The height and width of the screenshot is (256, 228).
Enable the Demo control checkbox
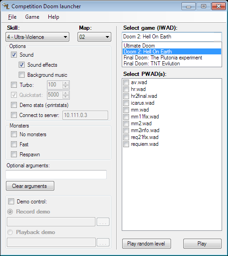[x=11, y=202]
